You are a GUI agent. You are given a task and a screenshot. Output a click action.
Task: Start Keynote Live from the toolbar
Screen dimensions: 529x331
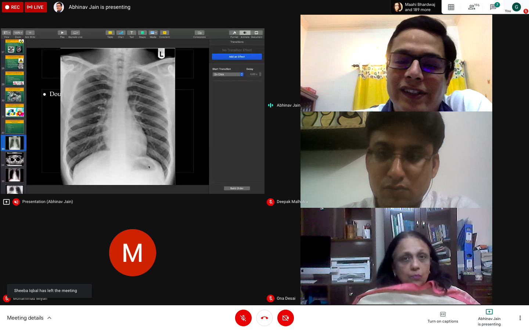[75, 33]
